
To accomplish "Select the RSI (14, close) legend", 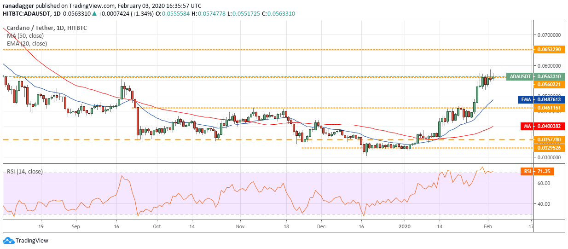I will pos(25,172).
